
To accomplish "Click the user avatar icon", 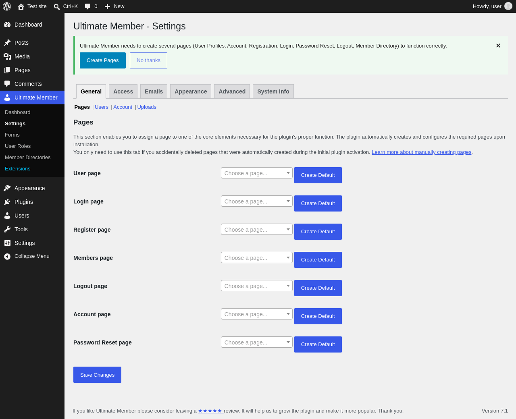I will 508,6.
